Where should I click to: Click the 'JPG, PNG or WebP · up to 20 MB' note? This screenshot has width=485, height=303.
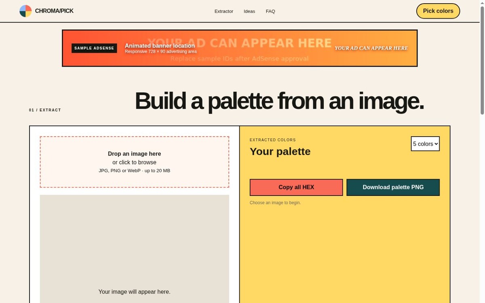point(135,170)
